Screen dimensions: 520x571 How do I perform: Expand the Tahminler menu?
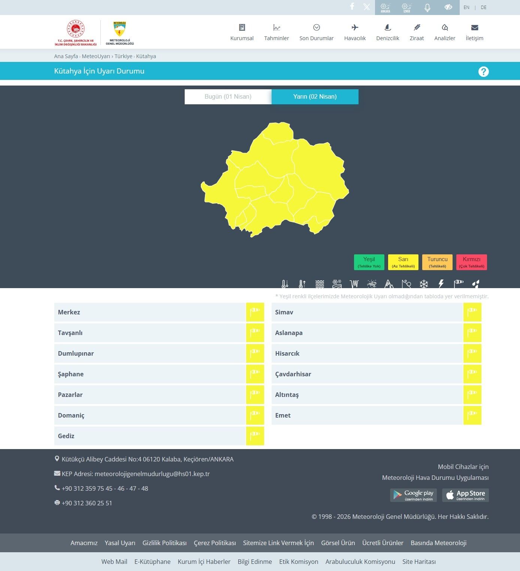pyautogui.click(x=276, y=32)
